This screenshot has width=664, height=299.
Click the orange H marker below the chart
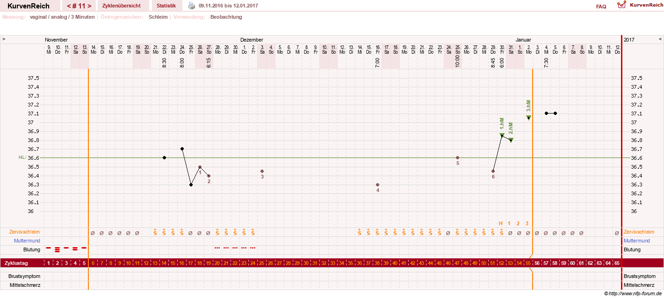pos(500,223)
